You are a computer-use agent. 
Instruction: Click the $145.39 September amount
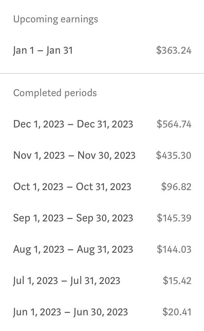[x=174, y=218]
